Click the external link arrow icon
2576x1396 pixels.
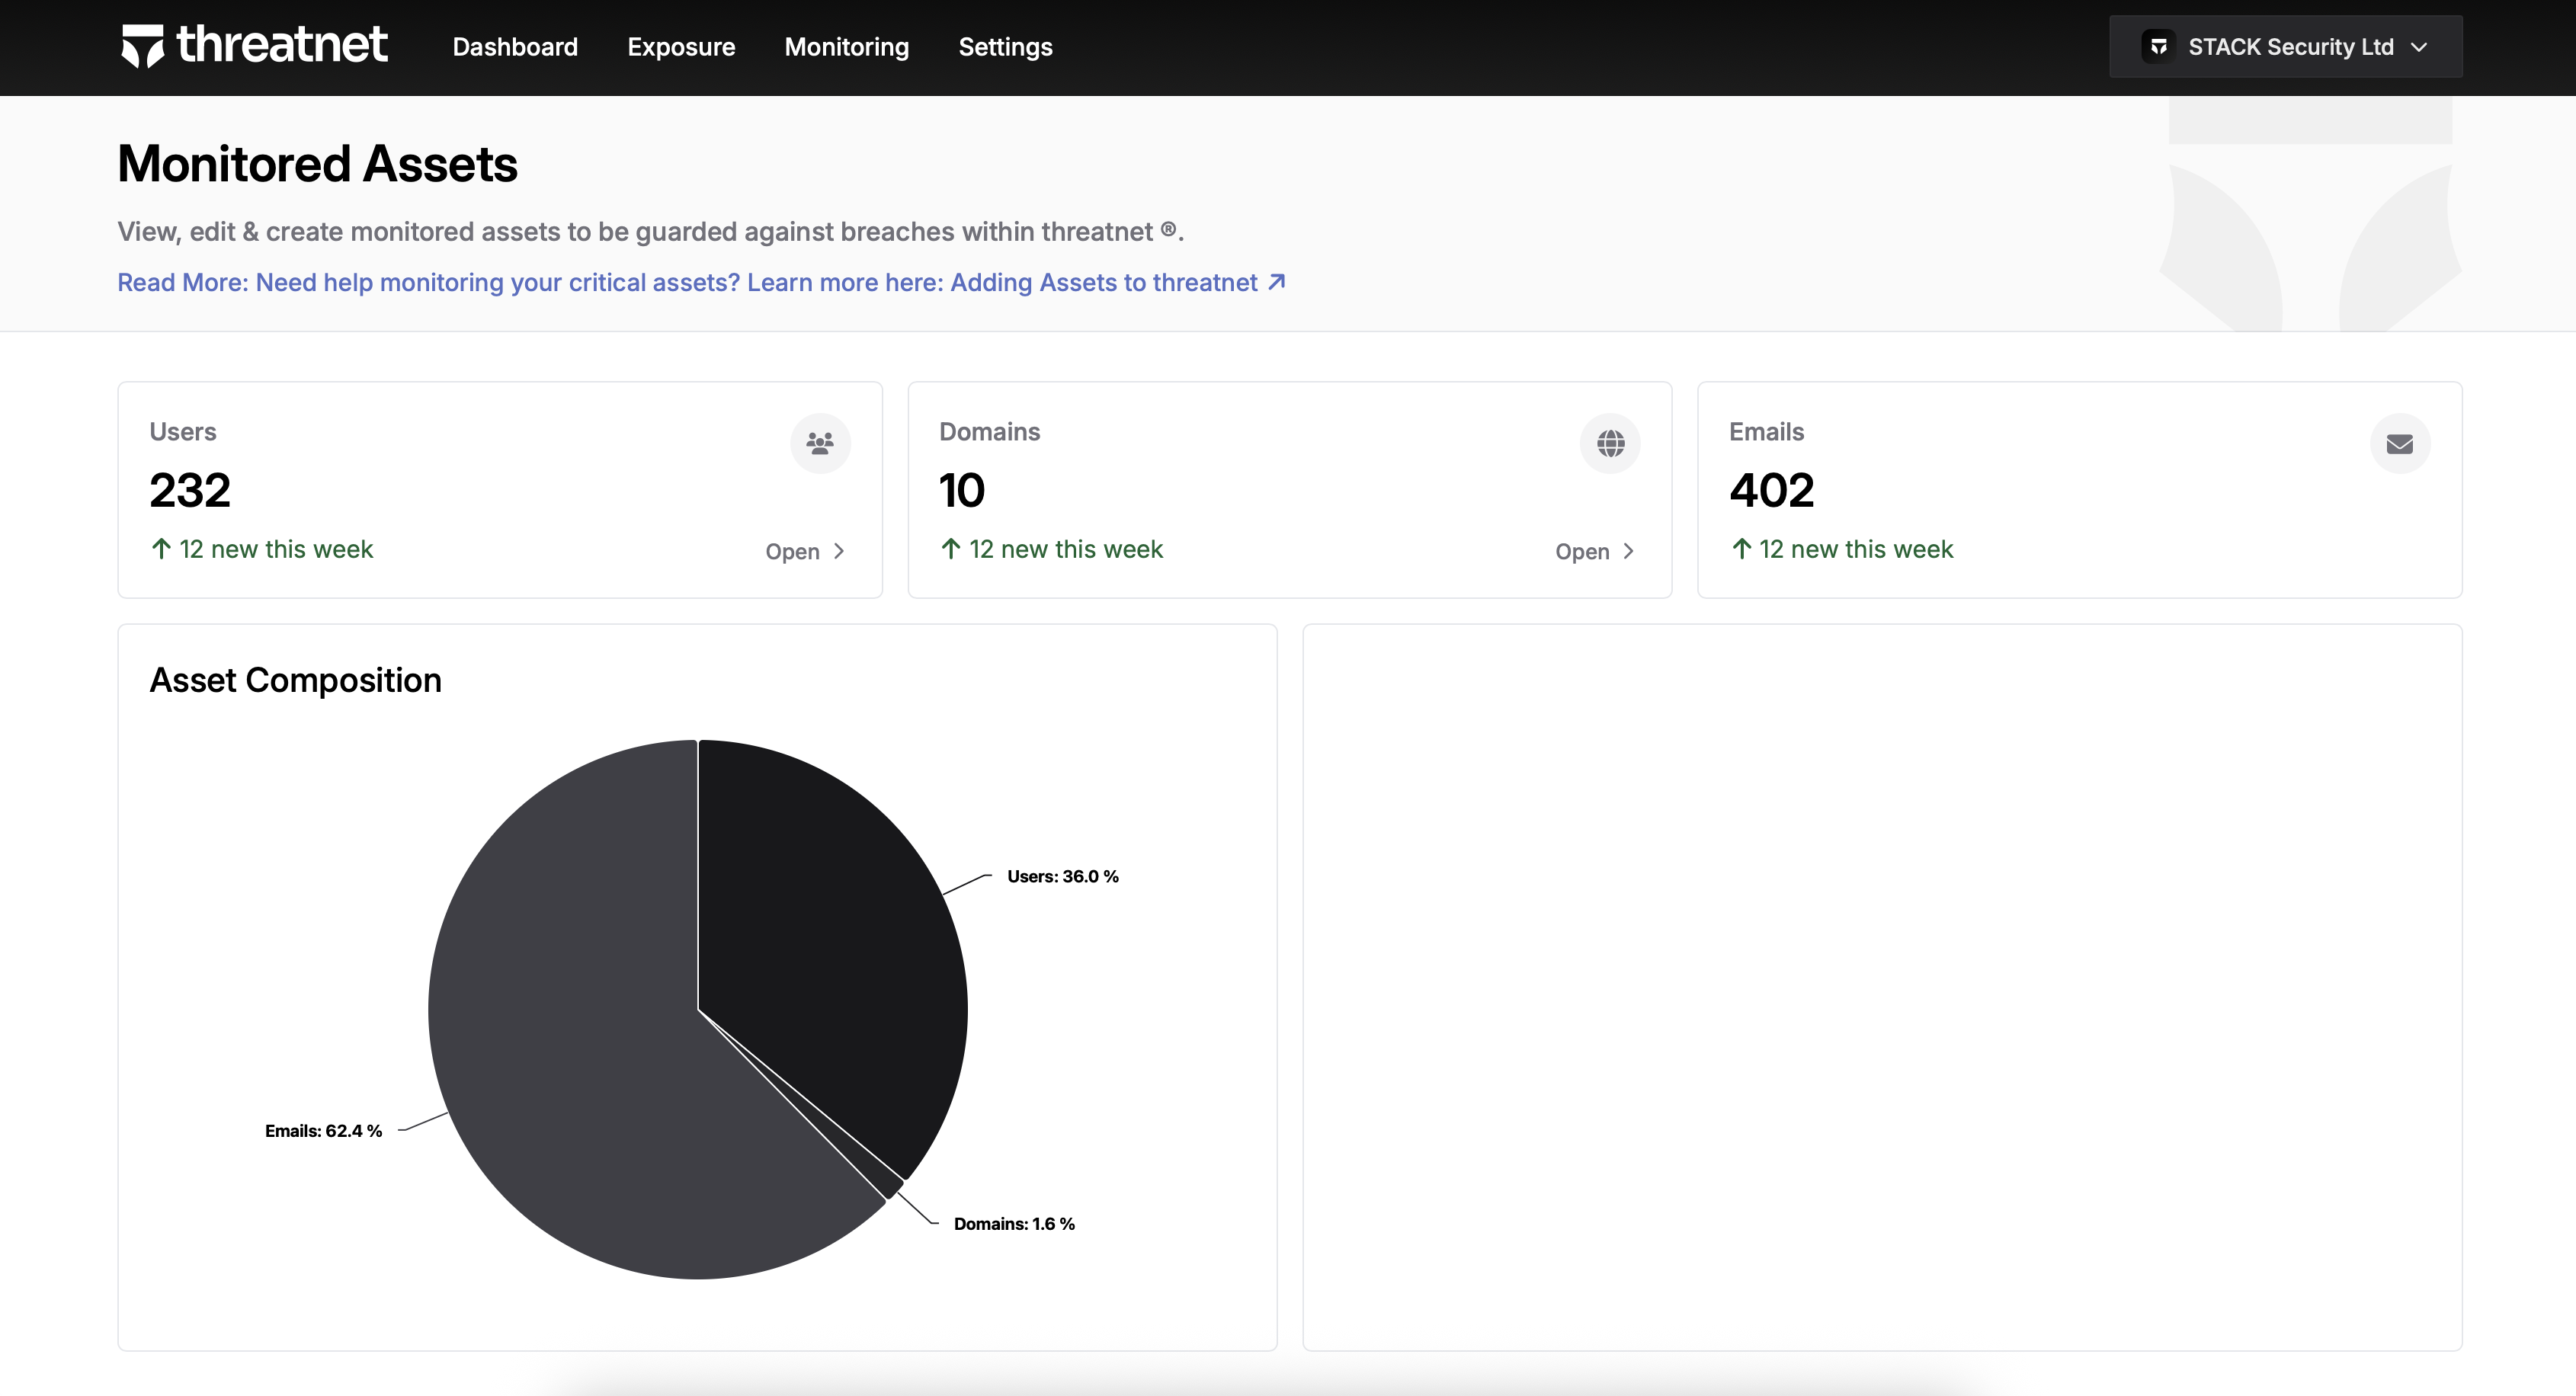1277,283
